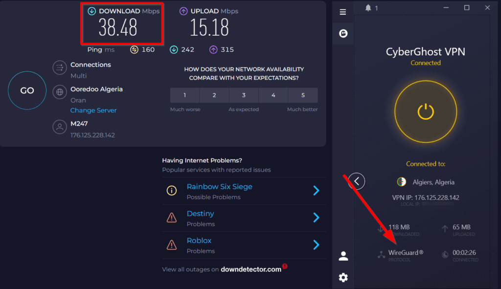
Task: Click the WireGuard protocol icon
Action: [x=381, y=254]
